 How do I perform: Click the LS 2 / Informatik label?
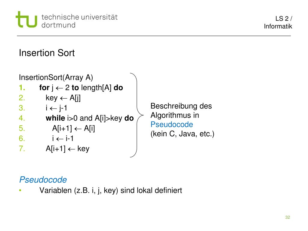click(x=278, y=22)
